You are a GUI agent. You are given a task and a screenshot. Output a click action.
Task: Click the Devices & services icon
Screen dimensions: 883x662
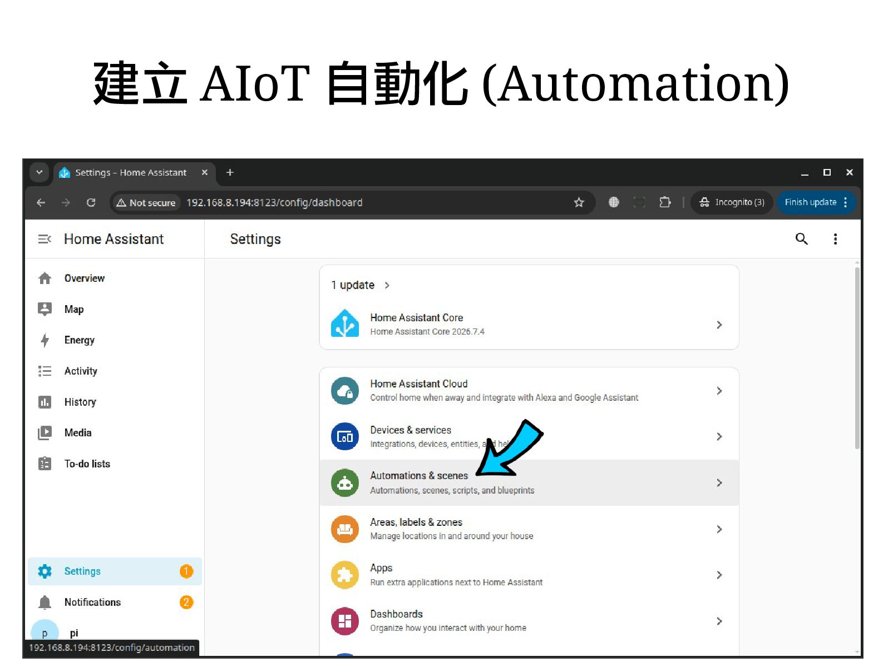point(345,437)
